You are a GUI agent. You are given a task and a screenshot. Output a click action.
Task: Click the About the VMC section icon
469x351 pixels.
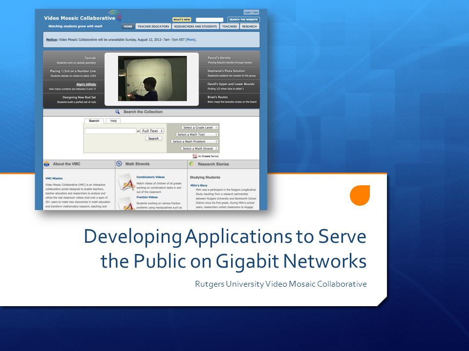pos(47,164)
